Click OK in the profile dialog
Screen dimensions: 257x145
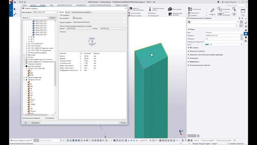26,123
